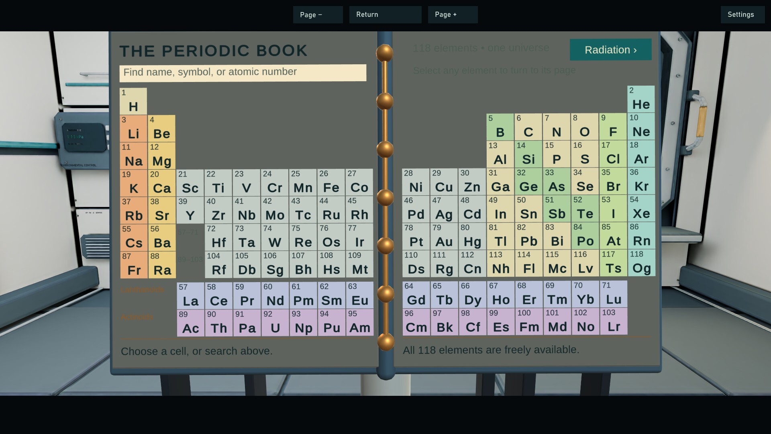Select the Gadolinium (Gd) cell
This screenshot has height=434, width=771.
pos(416,295)
